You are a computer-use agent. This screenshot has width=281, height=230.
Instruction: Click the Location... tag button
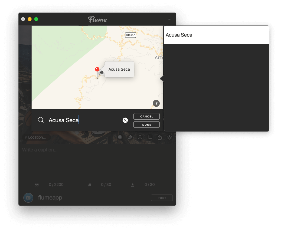tap(36, 137)
